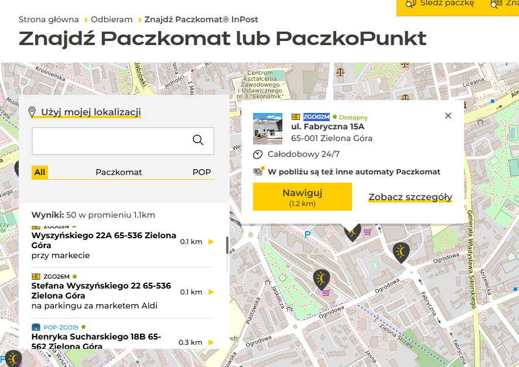Select the POP filter tab

tap(202, 173)
